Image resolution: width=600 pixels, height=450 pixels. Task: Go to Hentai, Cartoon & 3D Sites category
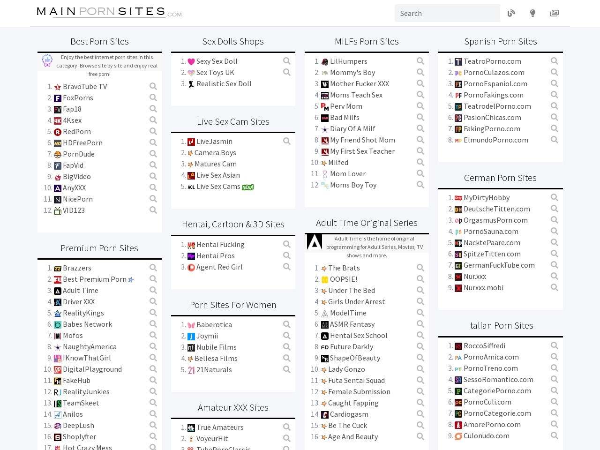click(x=233, y=224)
